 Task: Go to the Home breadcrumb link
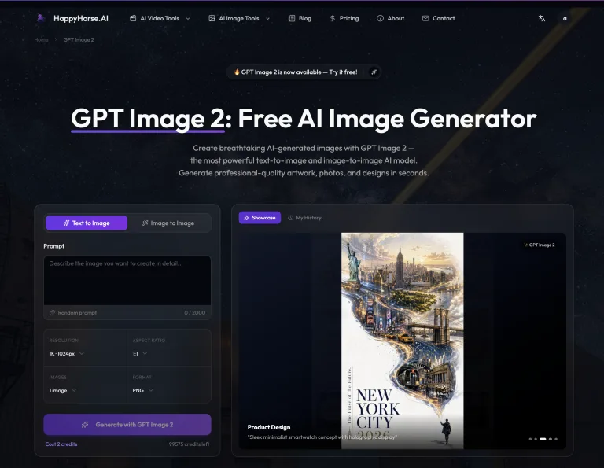tap(41, 39)
